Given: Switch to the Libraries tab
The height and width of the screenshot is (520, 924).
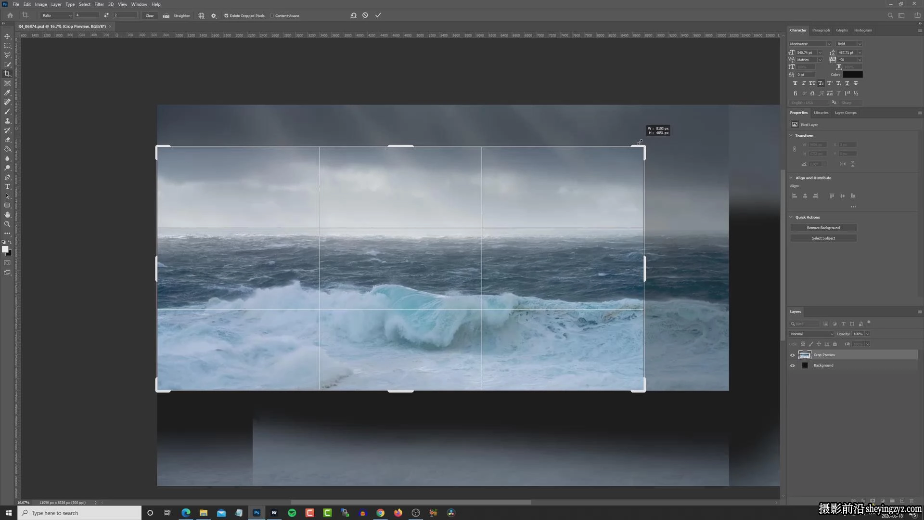Looking at the screenshot, I should [821, 113].
